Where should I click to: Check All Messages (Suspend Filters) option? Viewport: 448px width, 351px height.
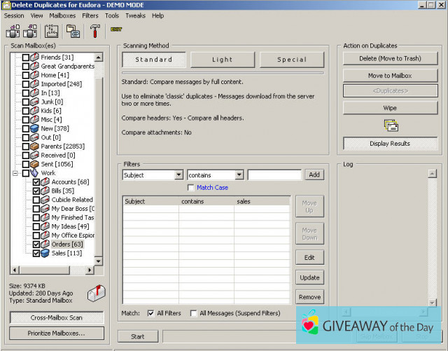pos(194,313)
